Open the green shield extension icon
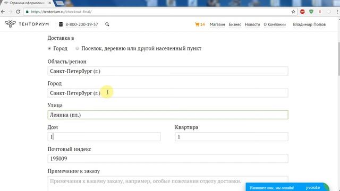Viewport: 340px width, 191px height. click(x=311, y=12)
